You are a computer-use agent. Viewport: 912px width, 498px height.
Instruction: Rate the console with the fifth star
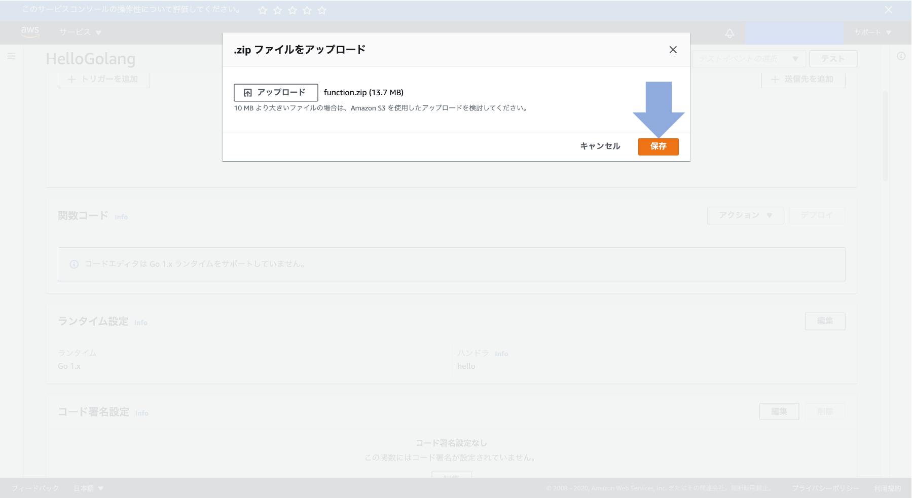click(x=322, y=10)
